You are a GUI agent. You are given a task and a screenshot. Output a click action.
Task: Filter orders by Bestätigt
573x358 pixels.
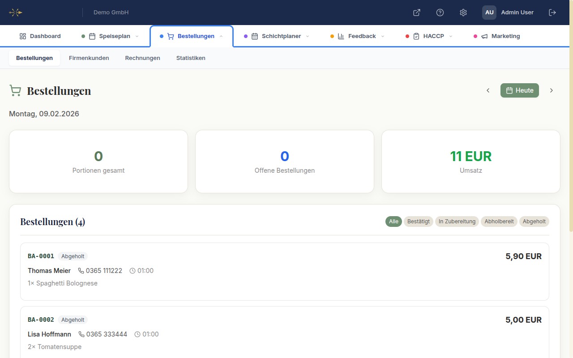pos(419,222)
